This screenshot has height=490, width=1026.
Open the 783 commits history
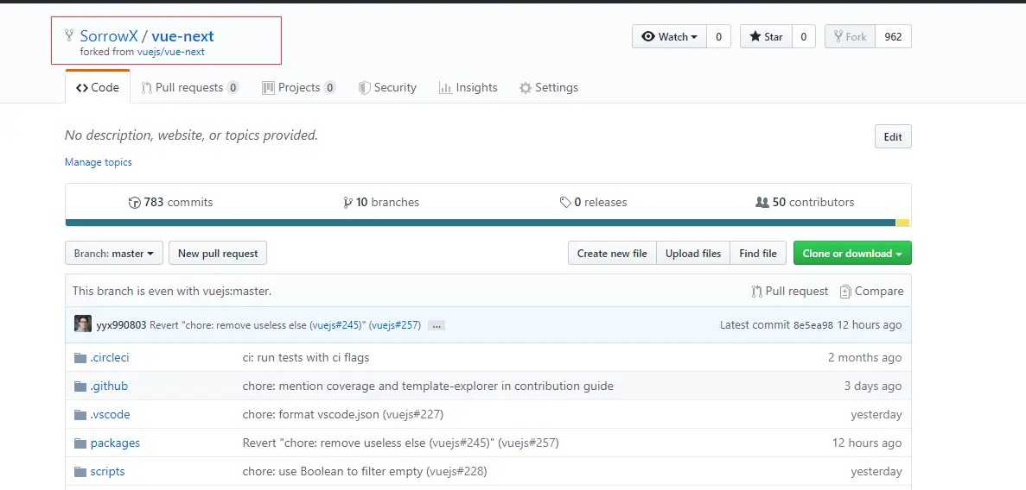[x=171, y=202]
